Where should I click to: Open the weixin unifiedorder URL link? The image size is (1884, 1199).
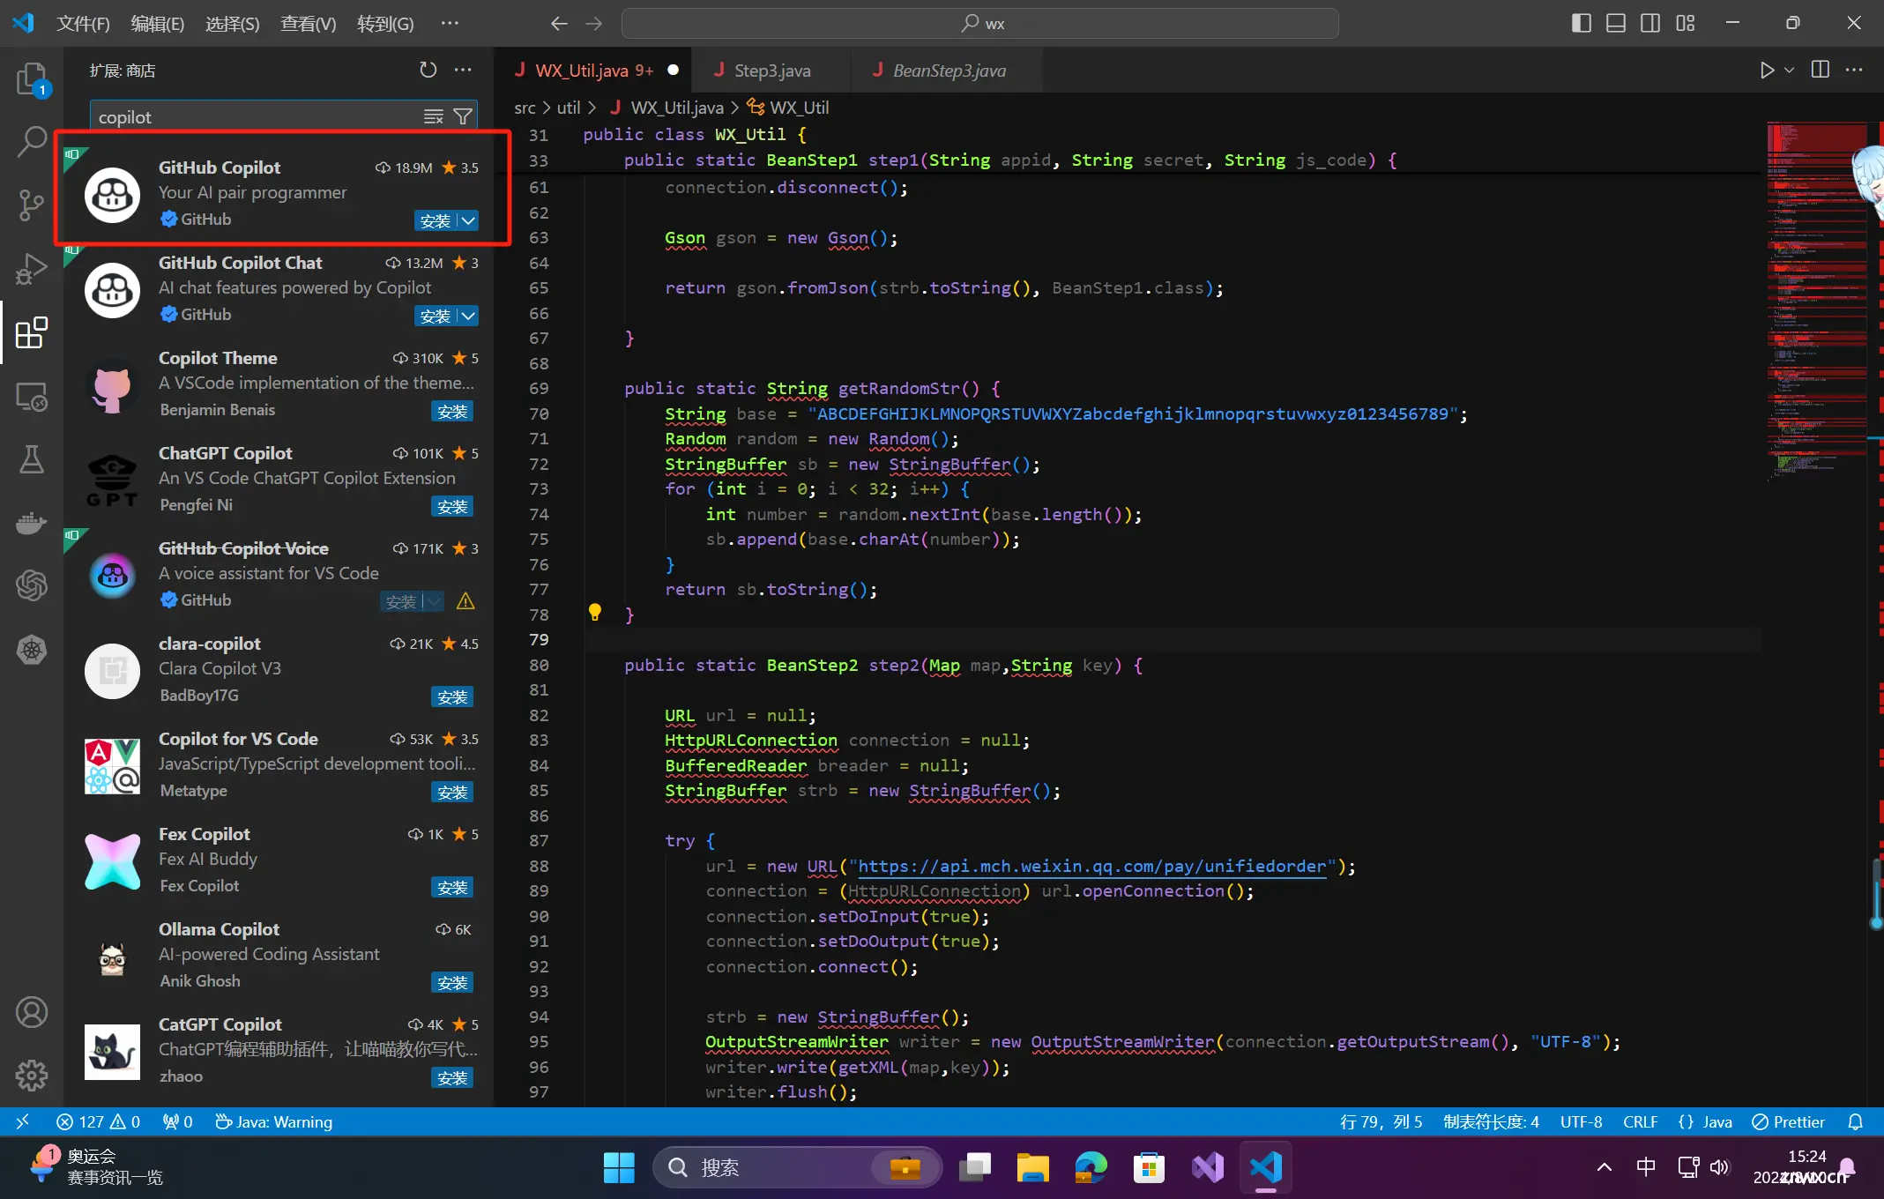[1091, 866]
